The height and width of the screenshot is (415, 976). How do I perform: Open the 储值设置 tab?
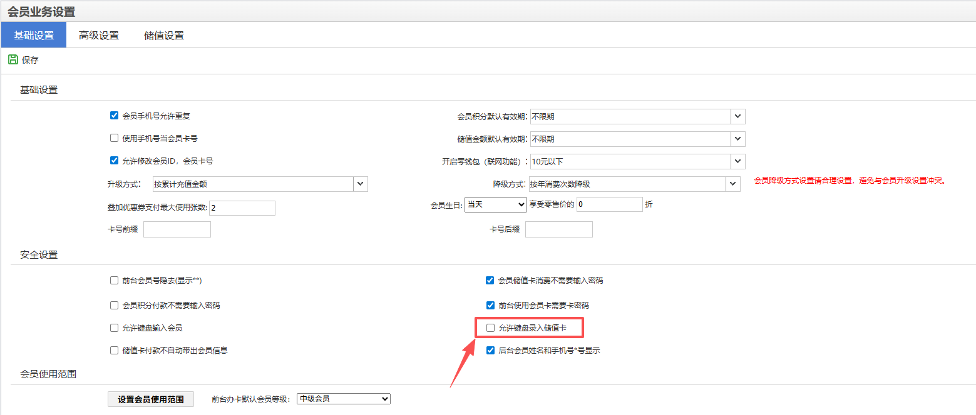164,36
